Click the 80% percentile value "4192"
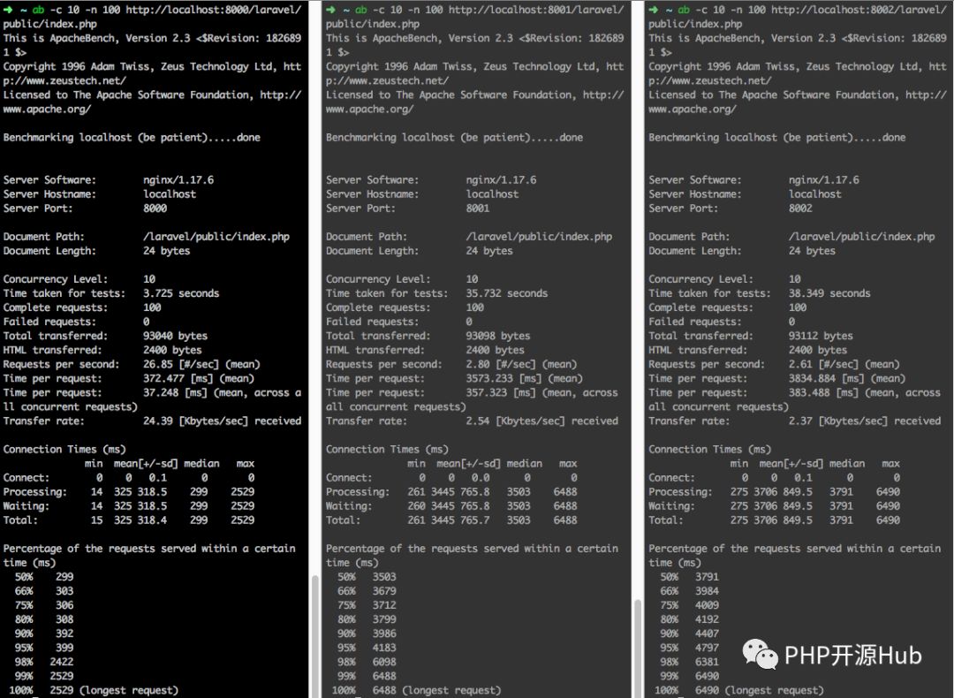 [x=707, y=619]
